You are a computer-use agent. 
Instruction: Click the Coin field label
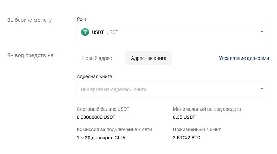81,19
